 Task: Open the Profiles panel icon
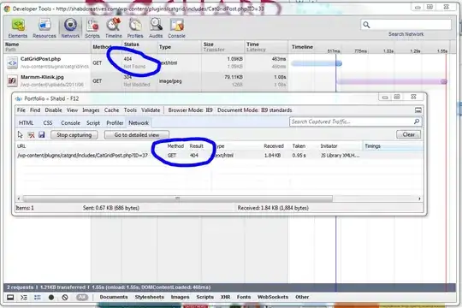(135, 28)
